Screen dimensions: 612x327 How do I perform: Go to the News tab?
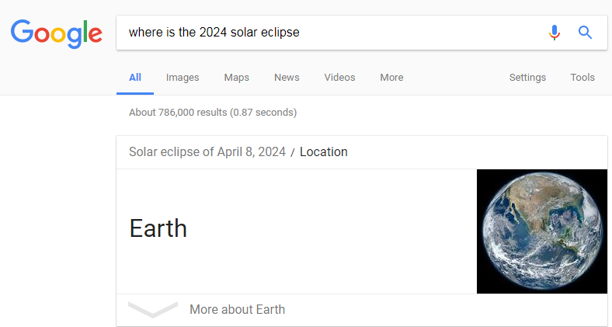[287, 77]
